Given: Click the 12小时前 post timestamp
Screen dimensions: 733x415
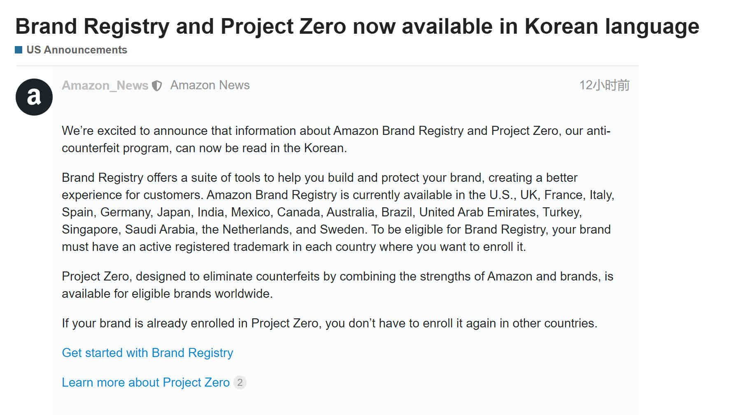Looking at the screenshot, I should point(604,85).
